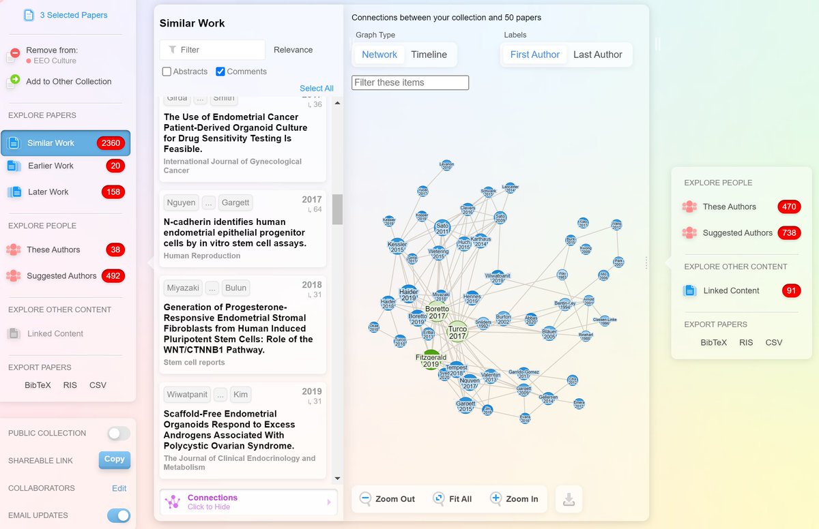This screenshot has width=819, height=529.
Task: Select the Sato 2011 node in graph
Action: click(x=442, y=228)
